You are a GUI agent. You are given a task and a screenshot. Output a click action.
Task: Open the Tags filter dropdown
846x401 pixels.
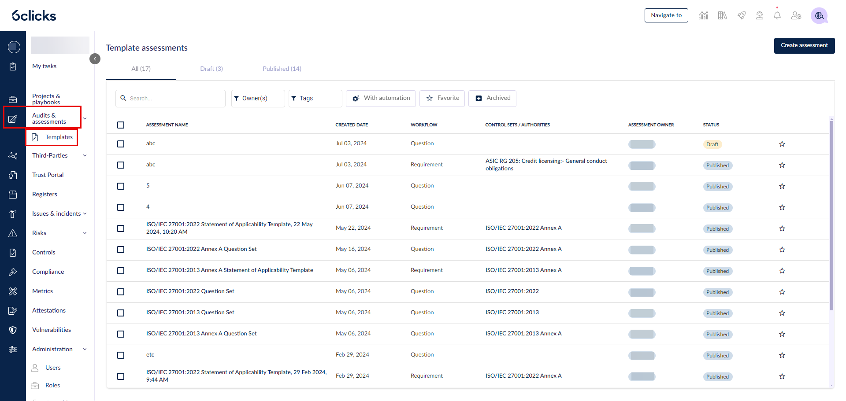pos(315,99)
